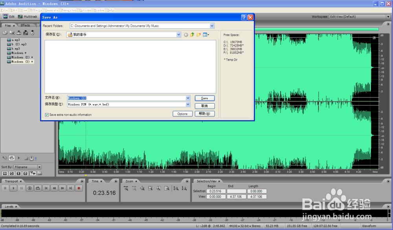Viewport: 393px width, 230px height.
Task: Open the Recent Folders dropdown in Save As
Action: 212,26
